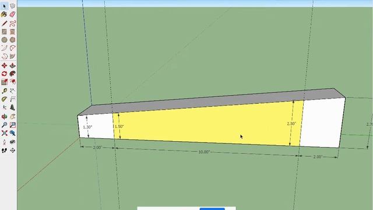Screen dimensions: 373x210
Task: Pick the Paint Bucket tool
Action: click(4, 14)
